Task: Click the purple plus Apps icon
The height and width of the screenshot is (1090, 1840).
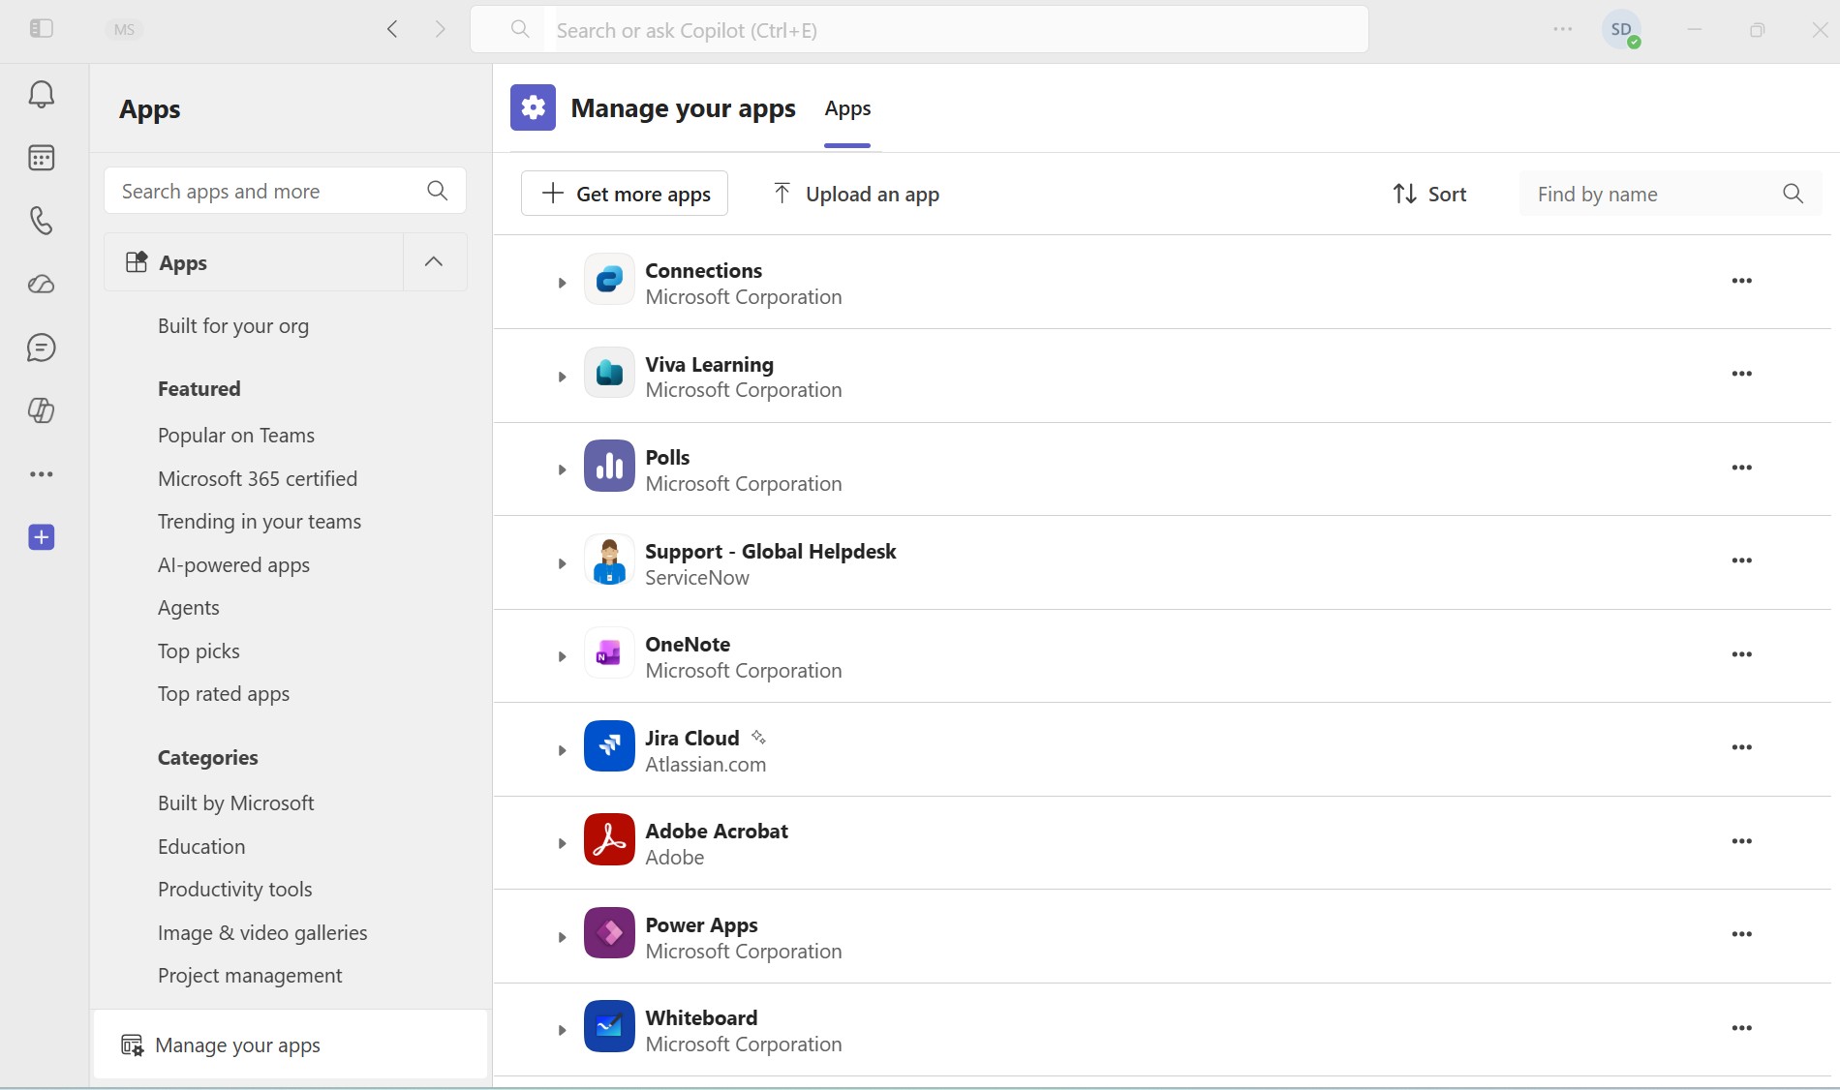Action: (41, 537)
